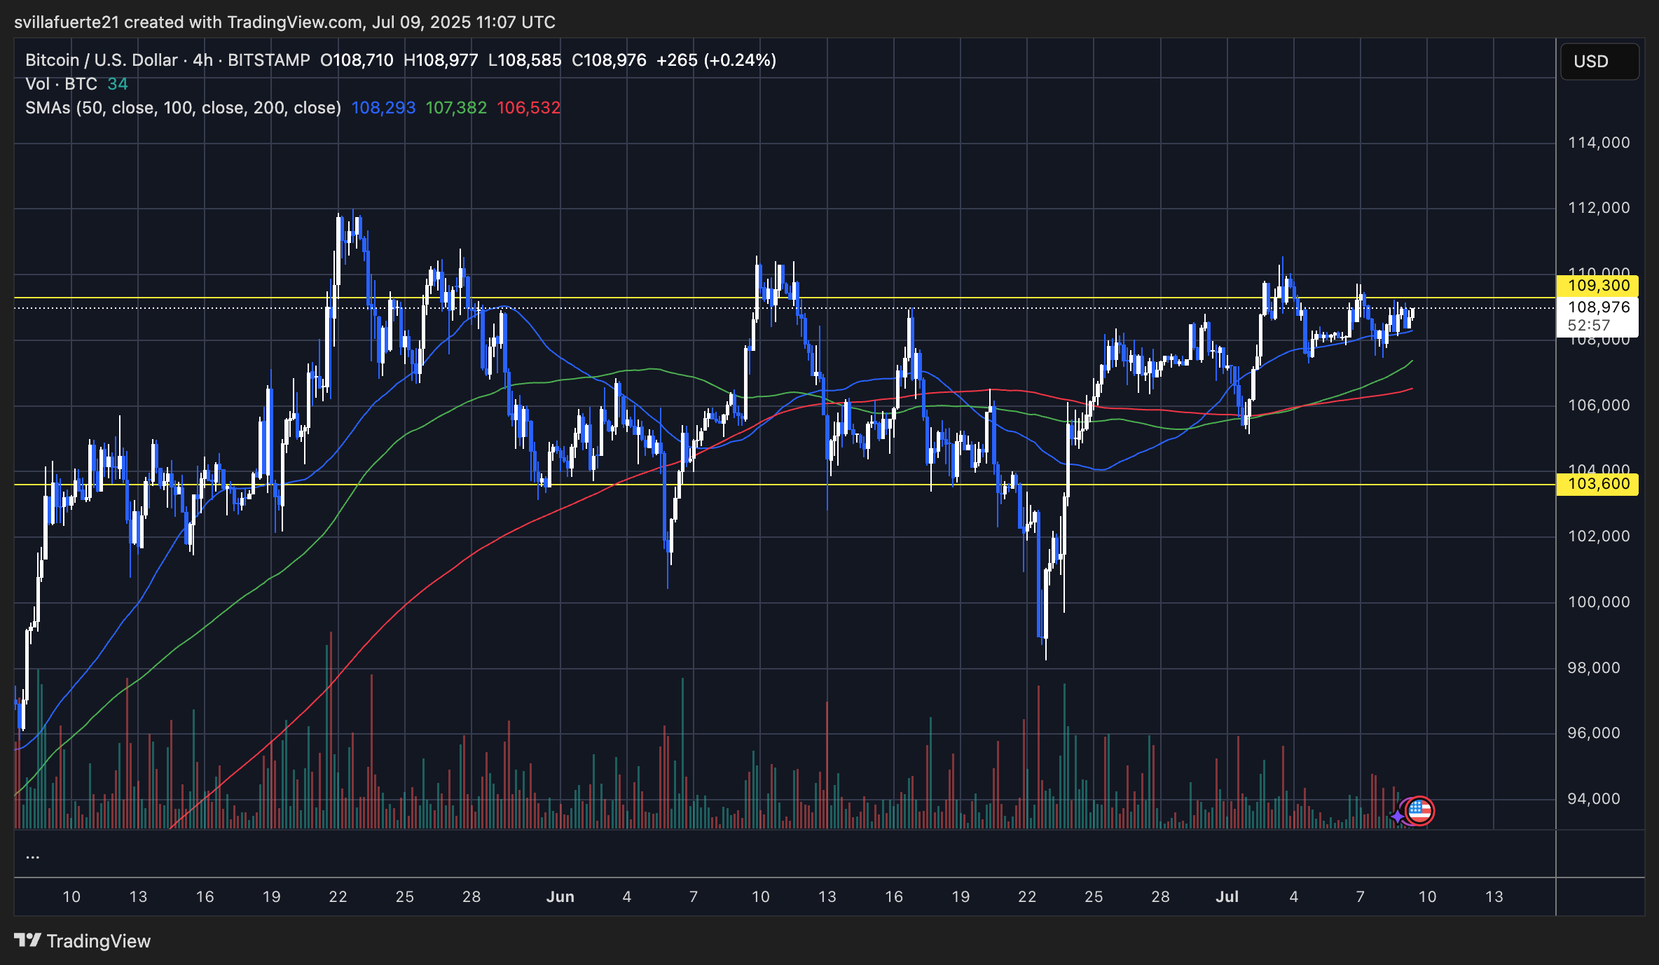Click the 102,000 price axis label
This screenshot has height=965, width=1659.
click(1599, 536)
